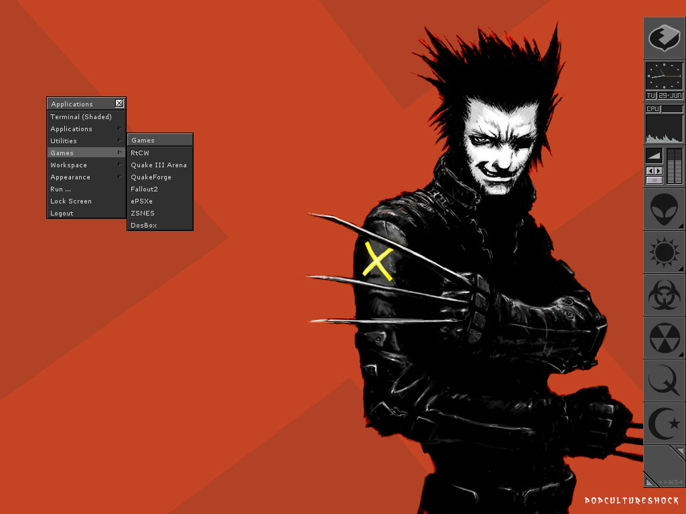
Task: Launch the Quake logo dock icon
Action: pyautogui.click(x=664, y=381)
